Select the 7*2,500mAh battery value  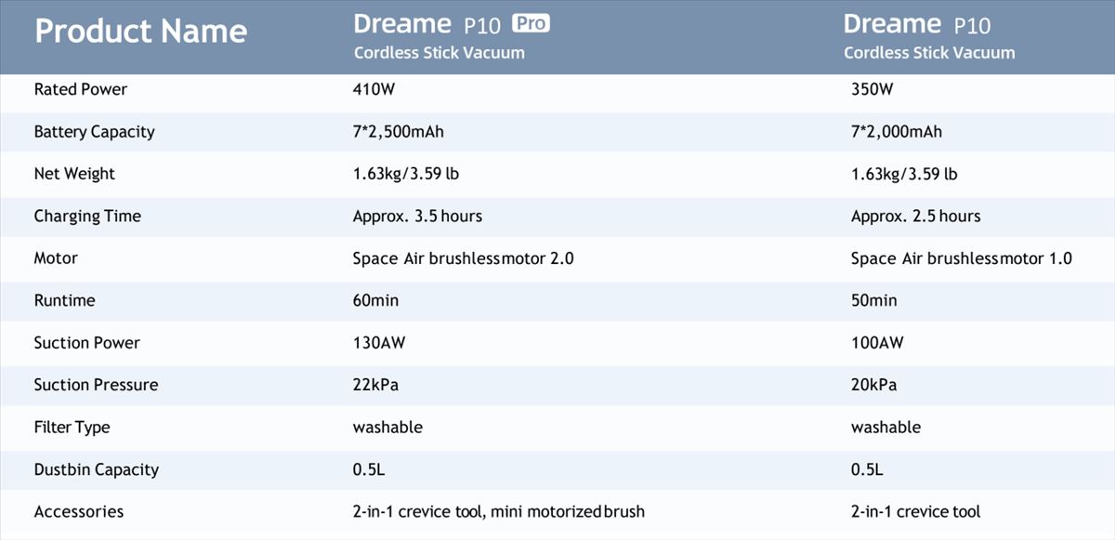click(x=398, y=132)
